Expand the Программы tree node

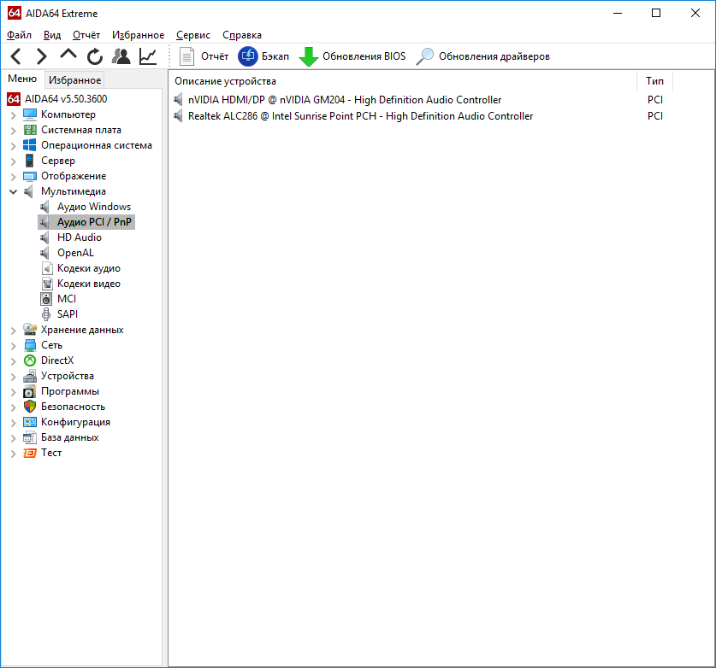coord(13,392)
